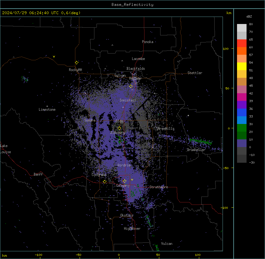
Task: Select the blue 36 dBZ legend swatch
Action: pos(242,112)
